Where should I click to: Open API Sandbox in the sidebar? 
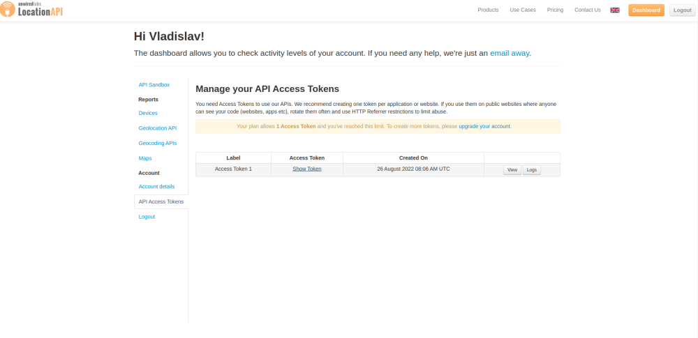pyautogui.click(x=154, y=85)
